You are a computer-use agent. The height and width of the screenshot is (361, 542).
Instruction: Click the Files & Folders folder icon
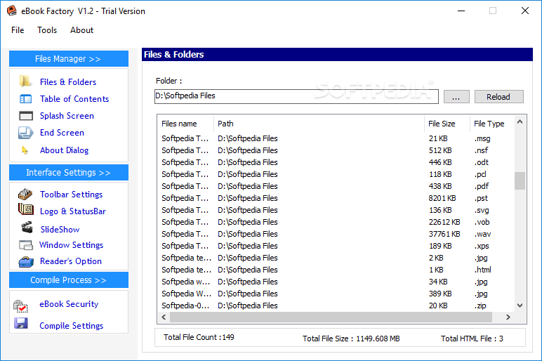click(x=26, y=81)
